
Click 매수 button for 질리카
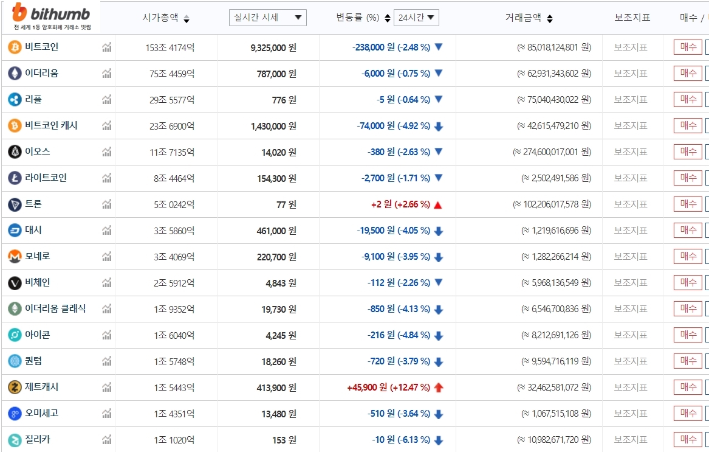(x=688, y=439)
